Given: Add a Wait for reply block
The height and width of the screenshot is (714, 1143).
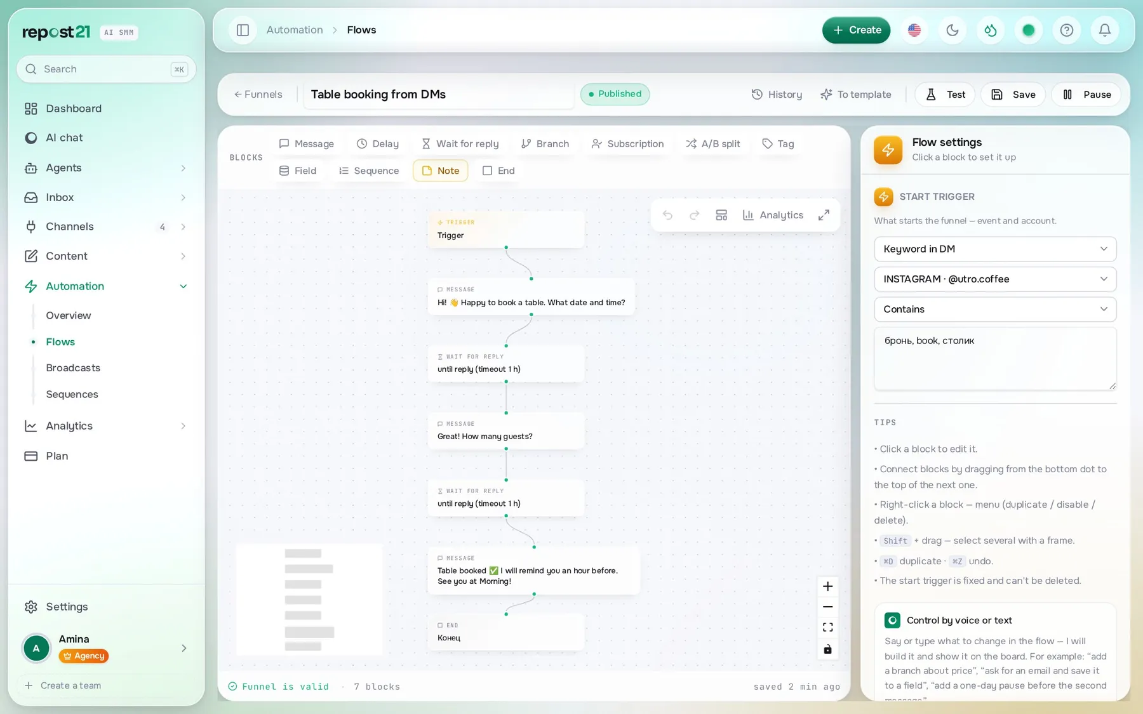Looking at the screenshot, I should point(460,143).
